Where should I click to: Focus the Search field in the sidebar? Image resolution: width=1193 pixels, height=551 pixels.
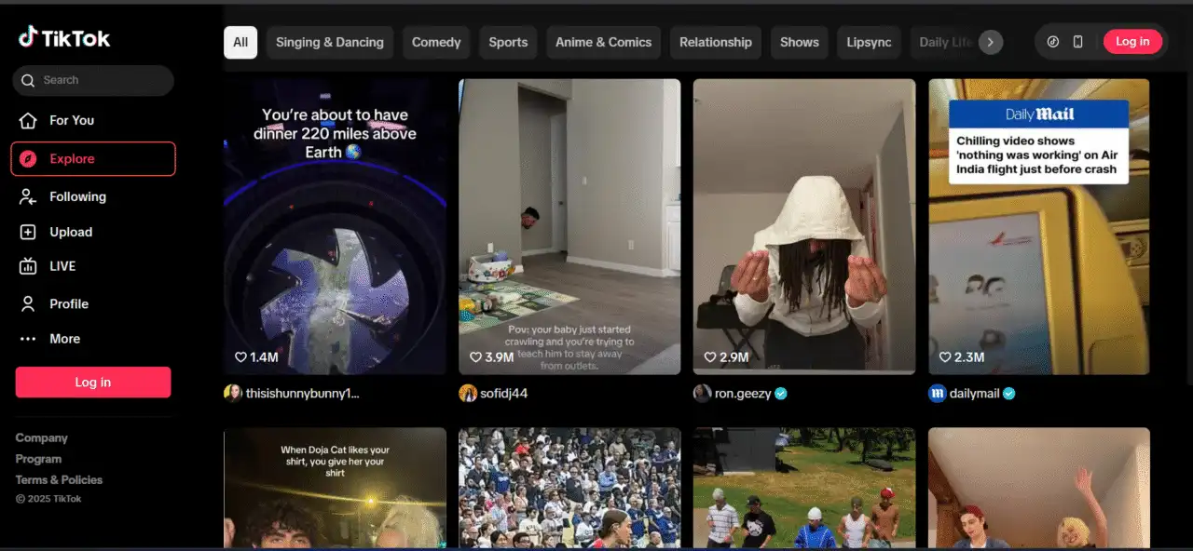click(93, 80)
